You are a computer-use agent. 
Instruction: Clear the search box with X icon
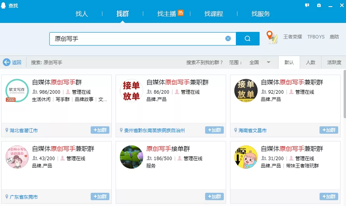click(x=228, y=38)
